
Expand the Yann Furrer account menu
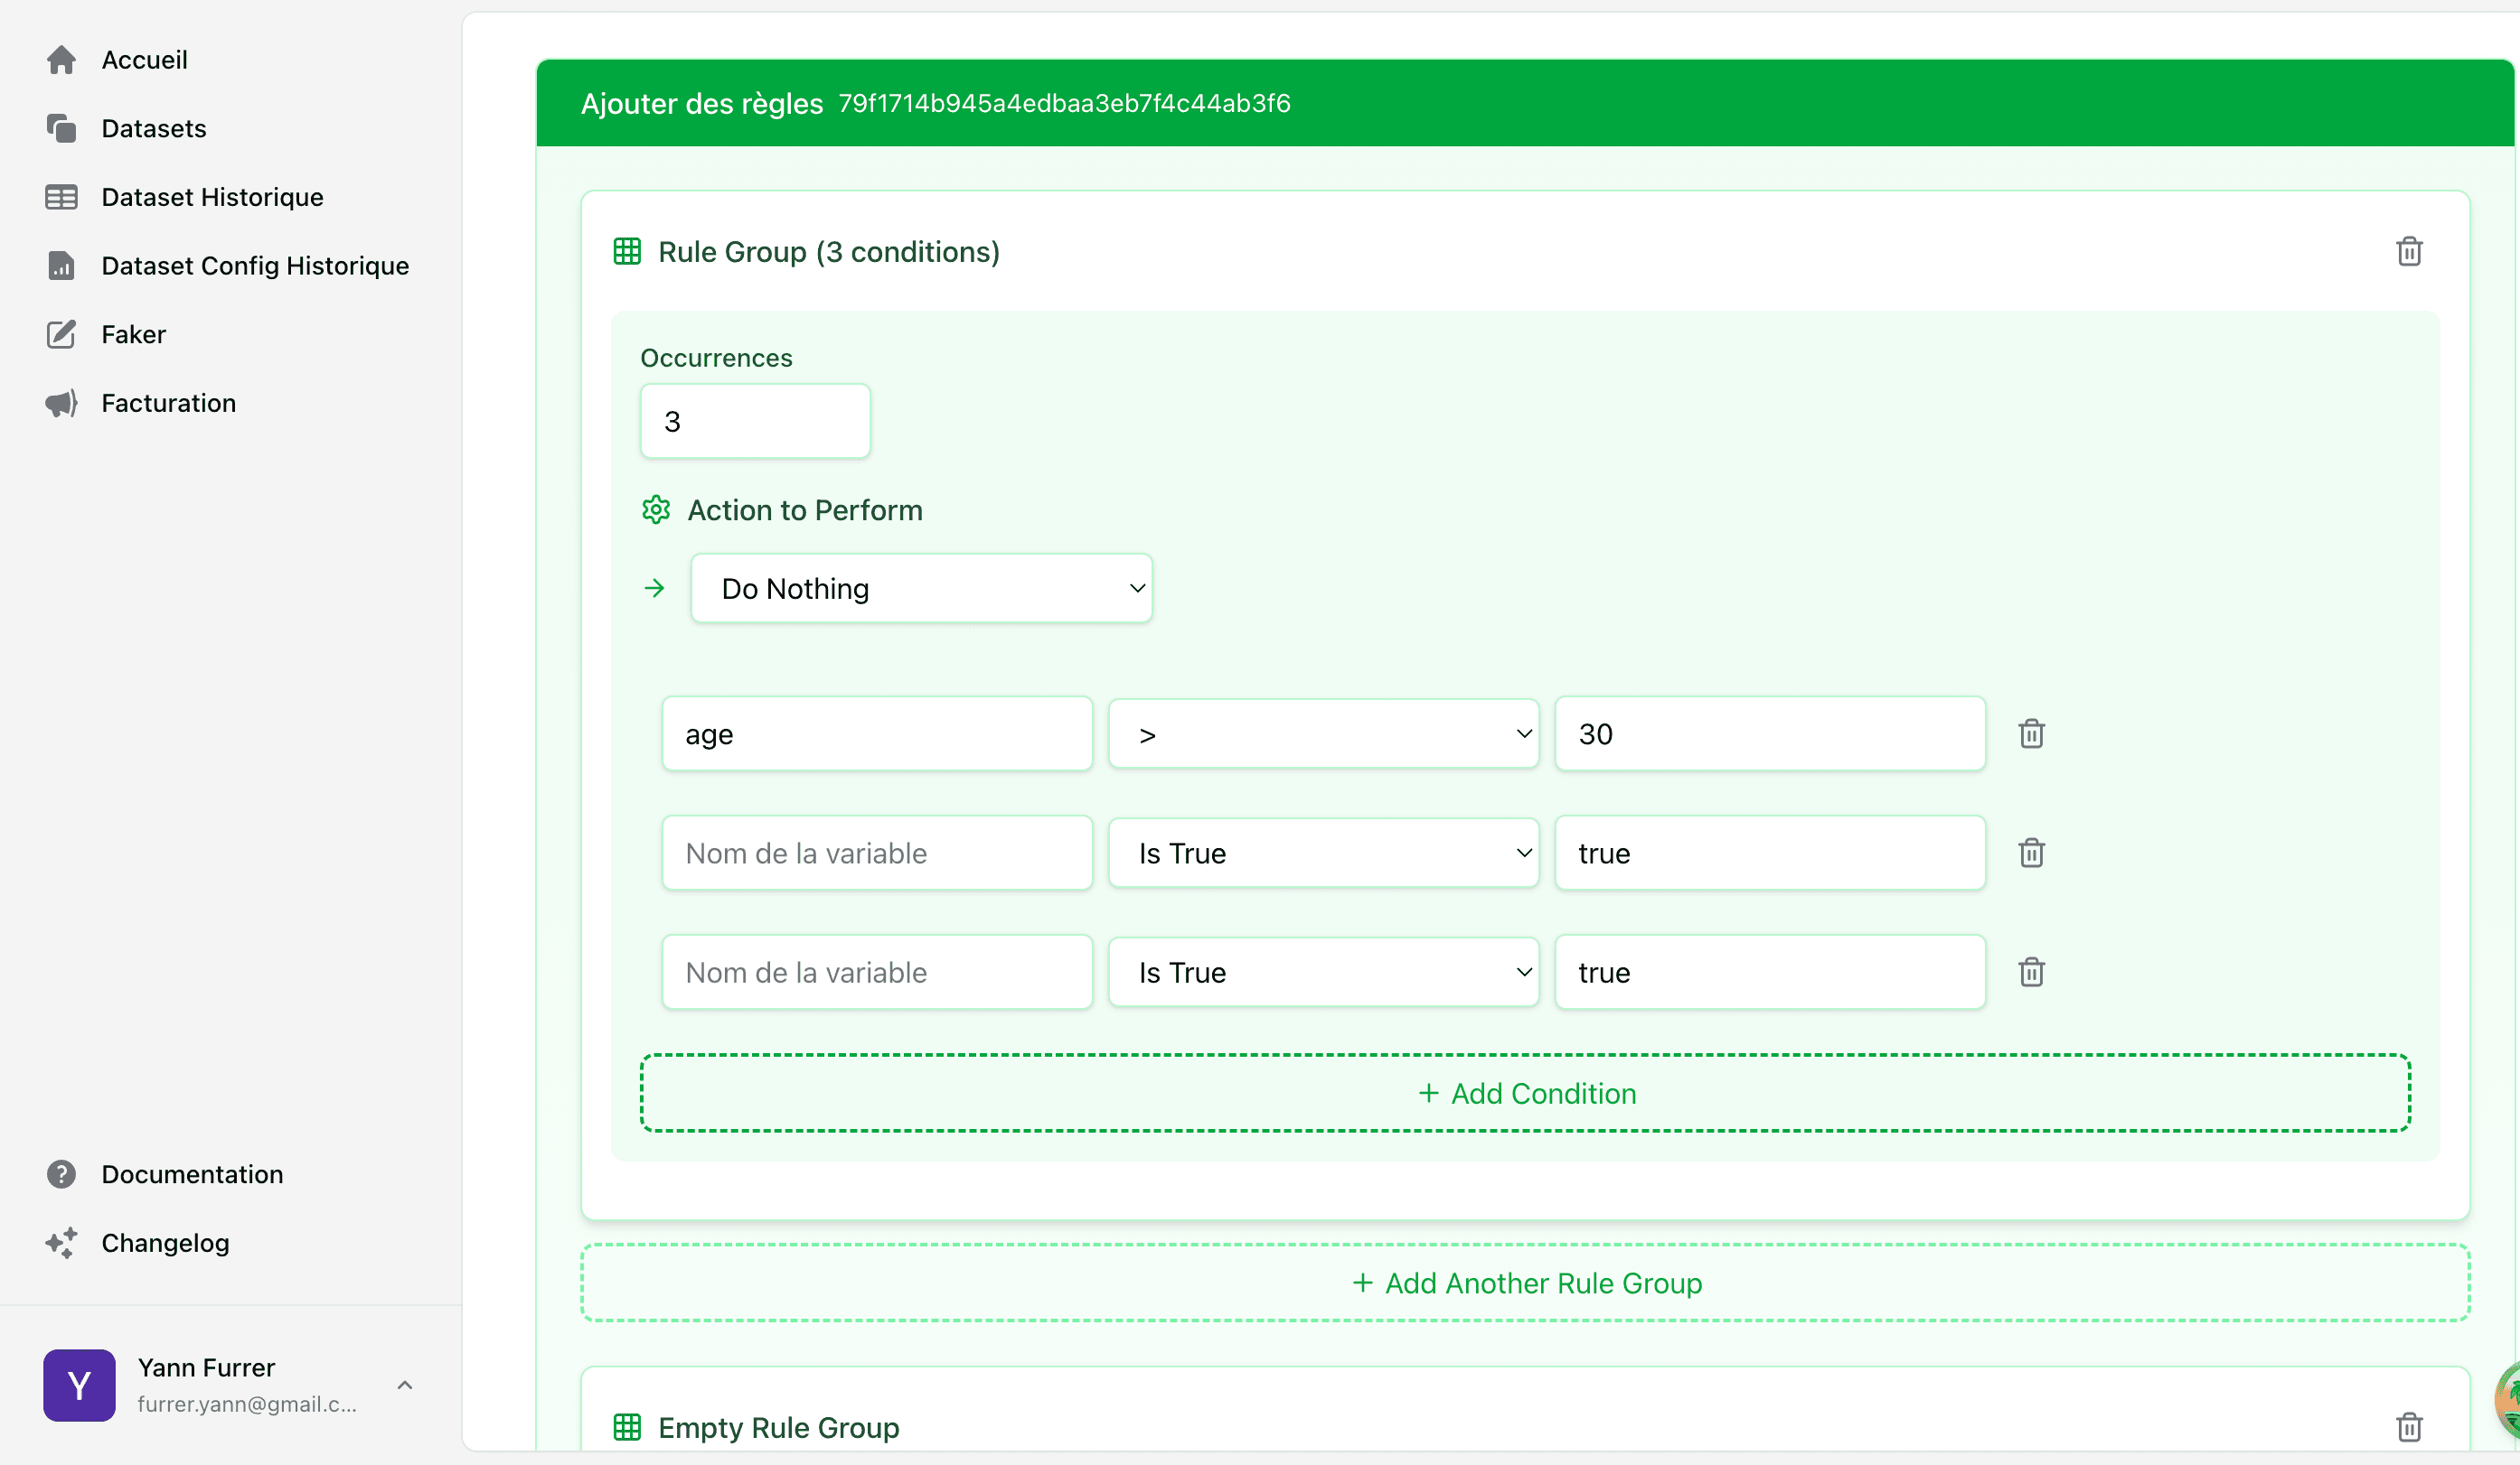(405, 1385)
